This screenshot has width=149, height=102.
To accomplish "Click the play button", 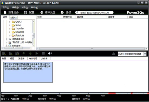I will pyautogui.click(x=37, y=54).
